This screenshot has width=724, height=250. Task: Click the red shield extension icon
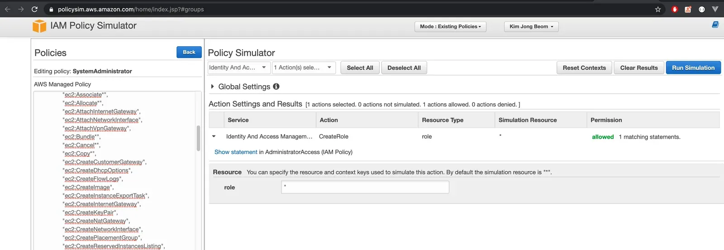675,9
